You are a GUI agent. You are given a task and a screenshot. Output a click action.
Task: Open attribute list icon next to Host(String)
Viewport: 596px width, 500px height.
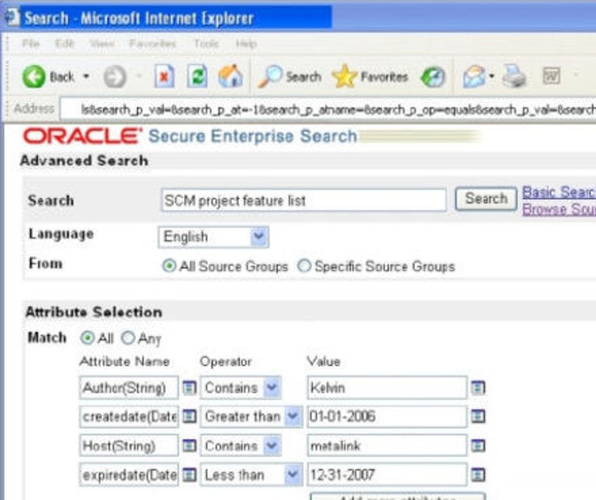tap(189, 446)
